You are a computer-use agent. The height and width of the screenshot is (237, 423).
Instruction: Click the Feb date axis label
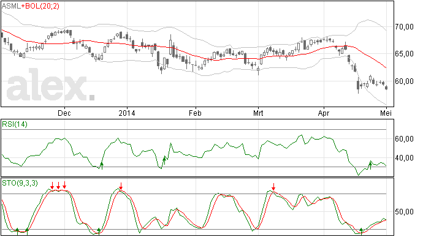(195, 113)
